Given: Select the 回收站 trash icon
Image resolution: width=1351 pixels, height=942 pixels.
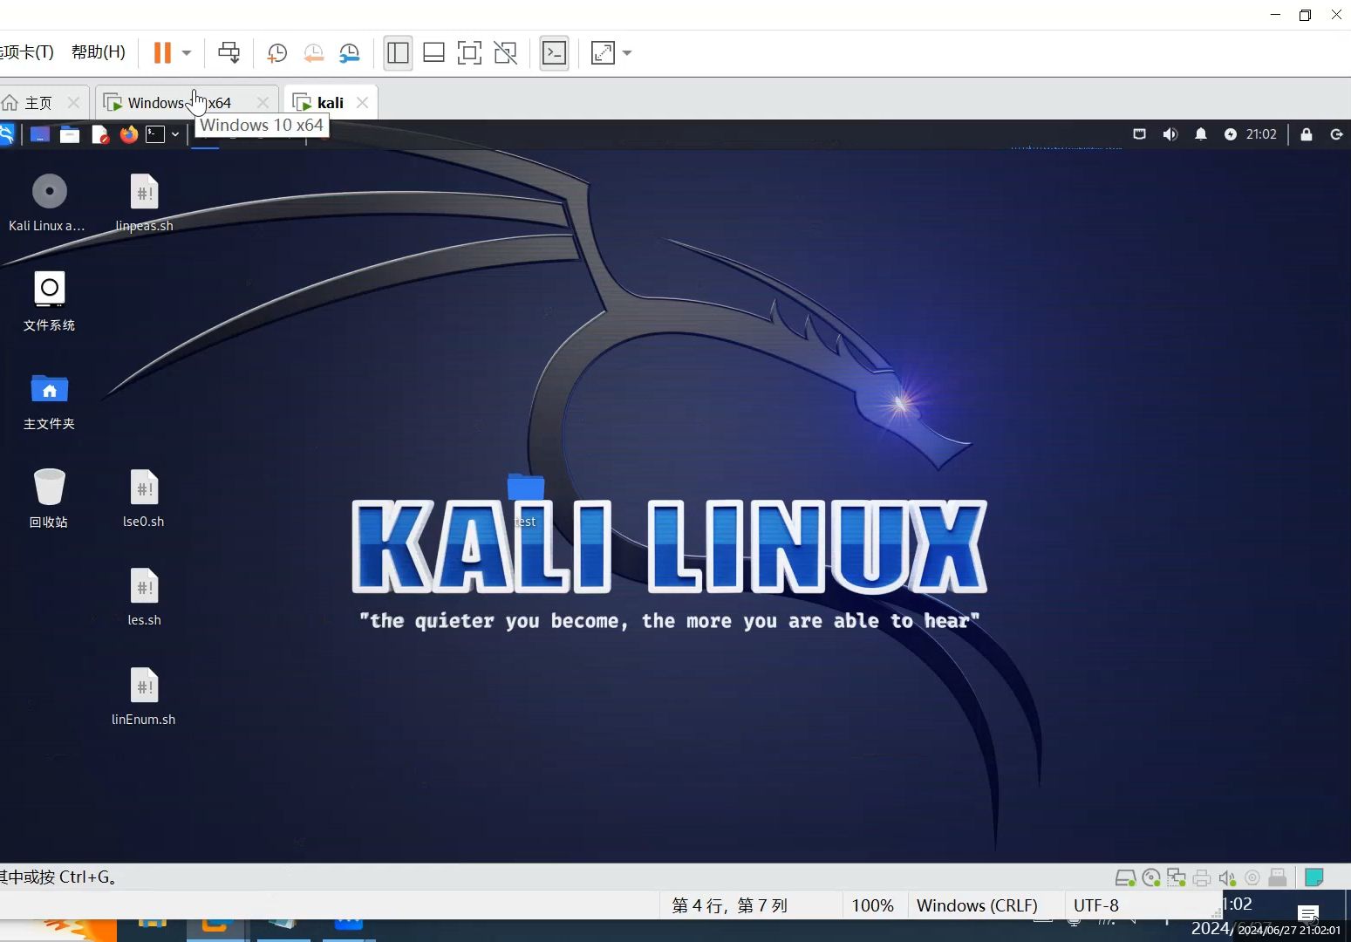Looking at the screenshot, I should [49, 499].
